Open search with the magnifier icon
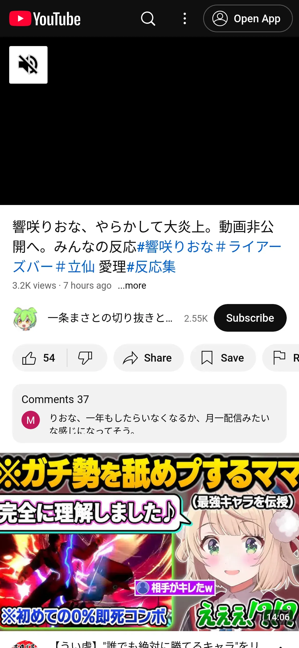This screenshot has height=648, width=299. pyautogui.click(x=148, y=19)
